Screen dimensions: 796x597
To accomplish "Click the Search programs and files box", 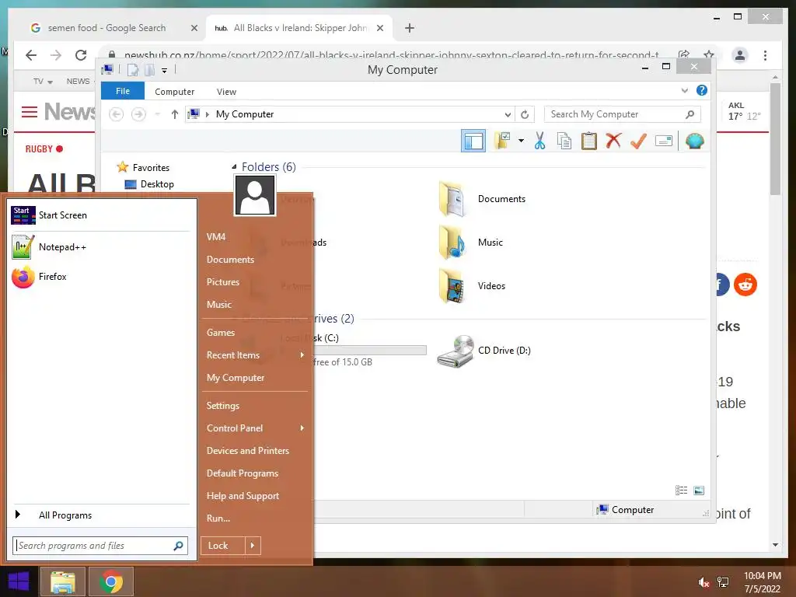I will click(100, 546).
